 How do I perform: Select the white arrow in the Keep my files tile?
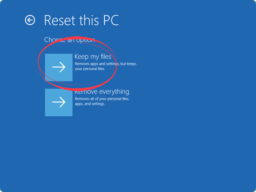click(59, 67)
